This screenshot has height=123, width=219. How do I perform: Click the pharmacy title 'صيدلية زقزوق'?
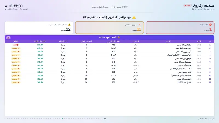[x=203, y=5]
